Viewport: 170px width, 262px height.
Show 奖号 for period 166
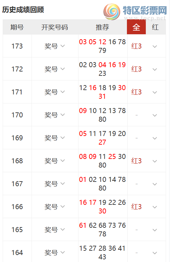(55, 207)
